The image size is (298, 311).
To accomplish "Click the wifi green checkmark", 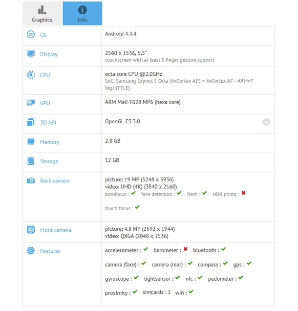I will [191, 292].
